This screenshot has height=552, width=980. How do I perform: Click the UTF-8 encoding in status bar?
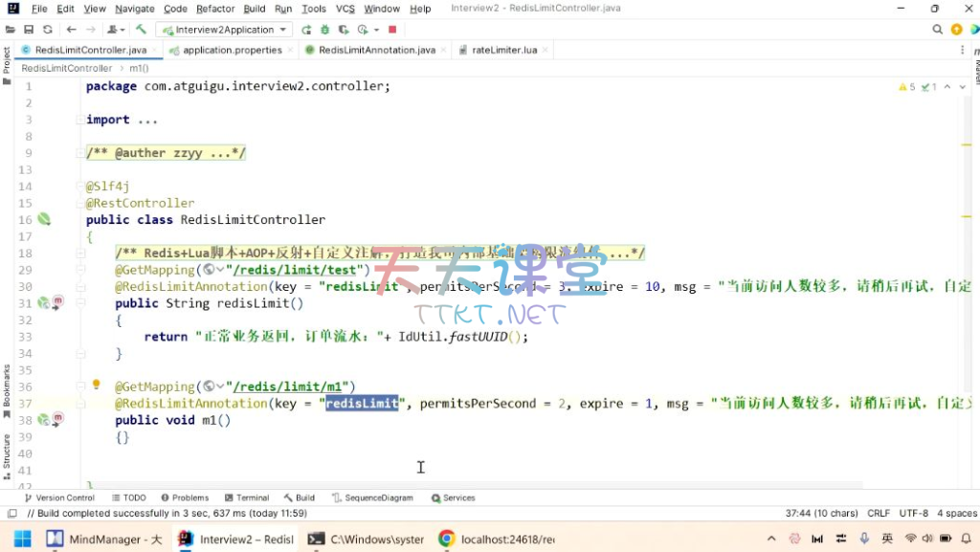pos(913,514)
